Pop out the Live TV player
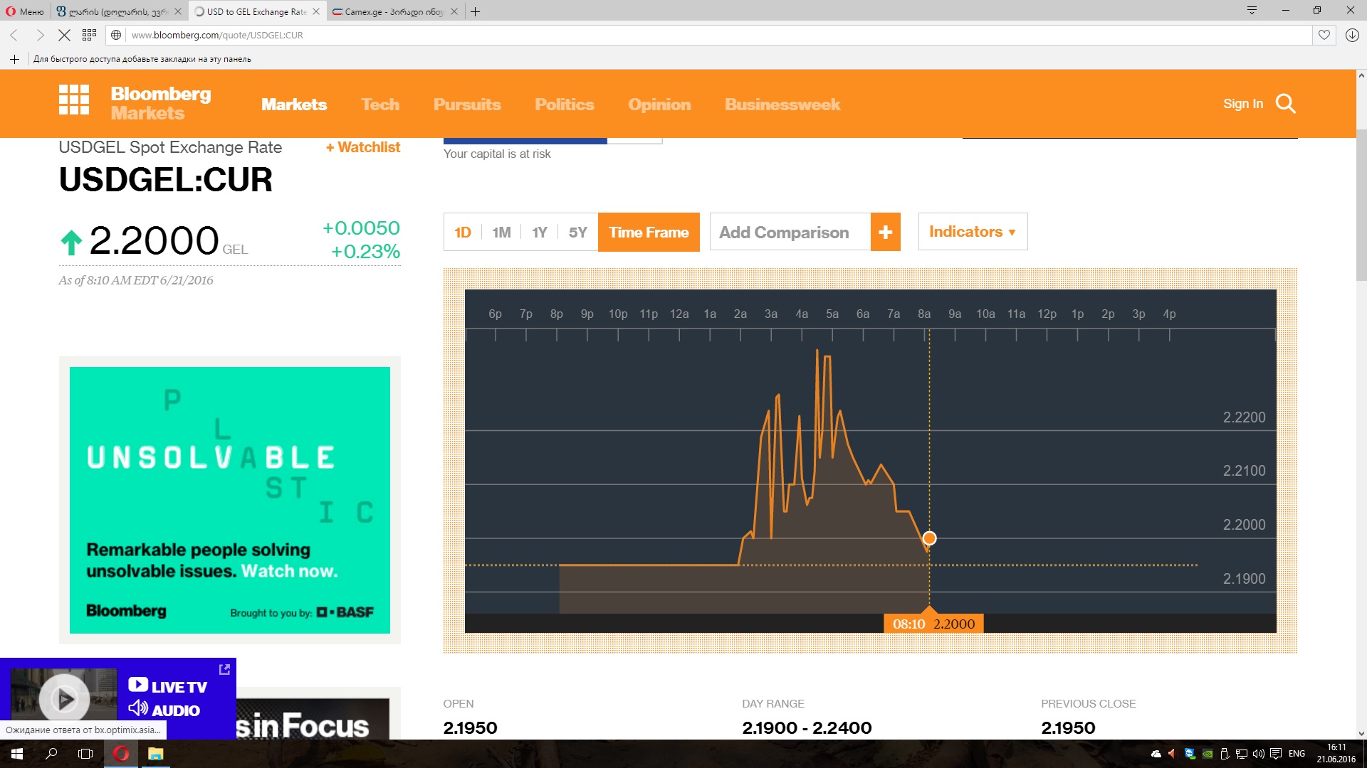 point(224,669)
